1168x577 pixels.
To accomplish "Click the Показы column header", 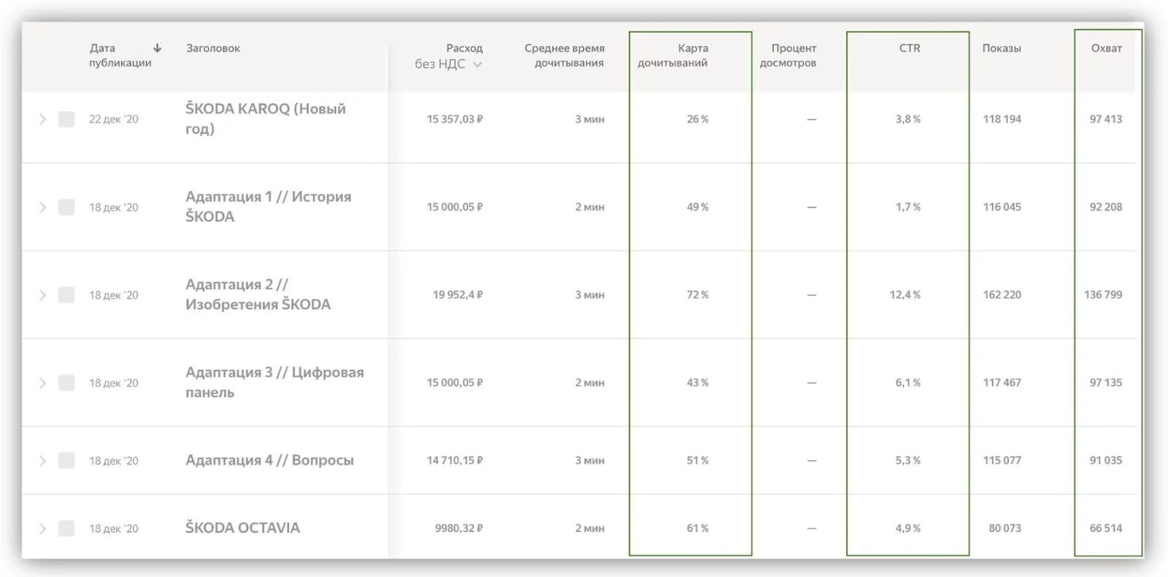I will [1002, 48].
